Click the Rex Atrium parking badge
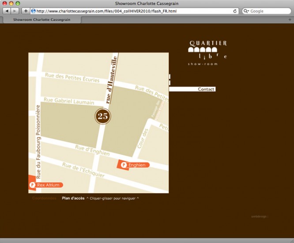This screenshot has width=294, height=243. 46,185
